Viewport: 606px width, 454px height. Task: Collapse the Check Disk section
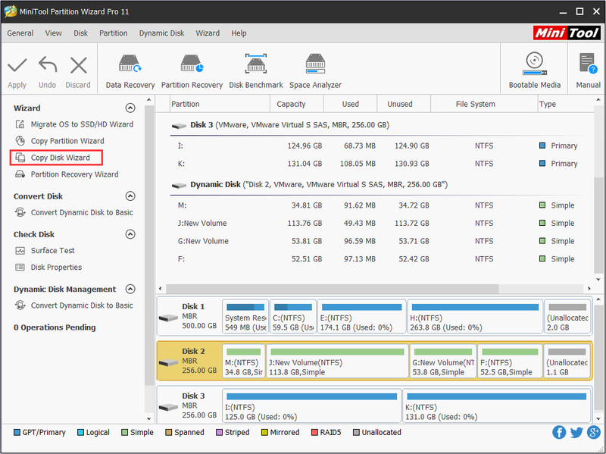[x=130, y=234]
